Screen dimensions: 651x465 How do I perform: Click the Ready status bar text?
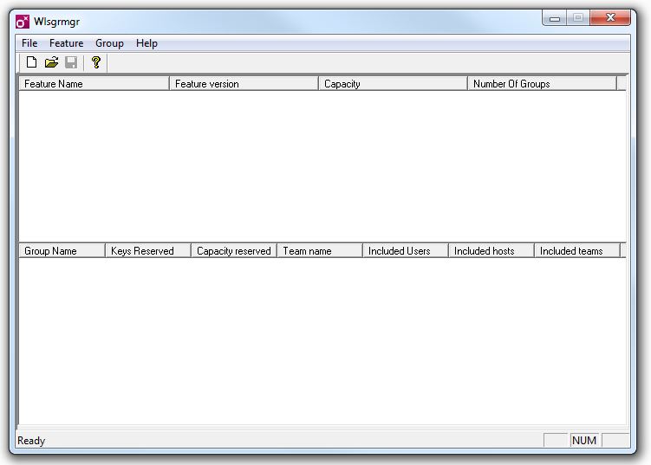pyautogui.click(x=31, y=441)
